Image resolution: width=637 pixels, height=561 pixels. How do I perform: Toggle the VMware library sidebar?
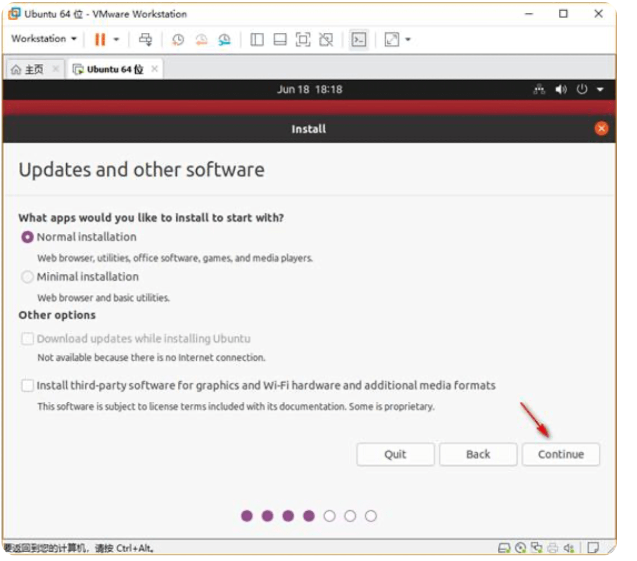257,40
